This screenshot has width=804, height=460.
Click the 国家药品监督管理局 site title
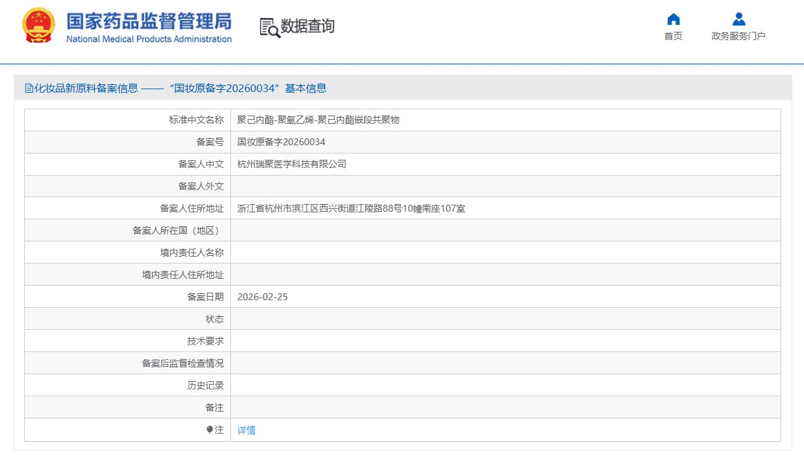pyautogui.click(x=149, y=21)
